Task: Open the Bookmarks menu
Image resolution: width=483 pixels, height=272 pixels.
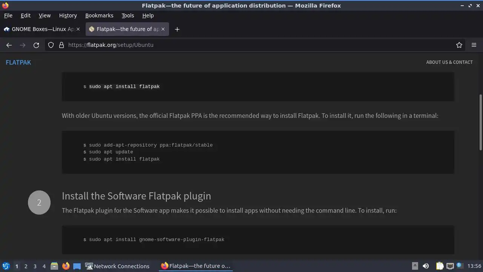Action: 99,15
